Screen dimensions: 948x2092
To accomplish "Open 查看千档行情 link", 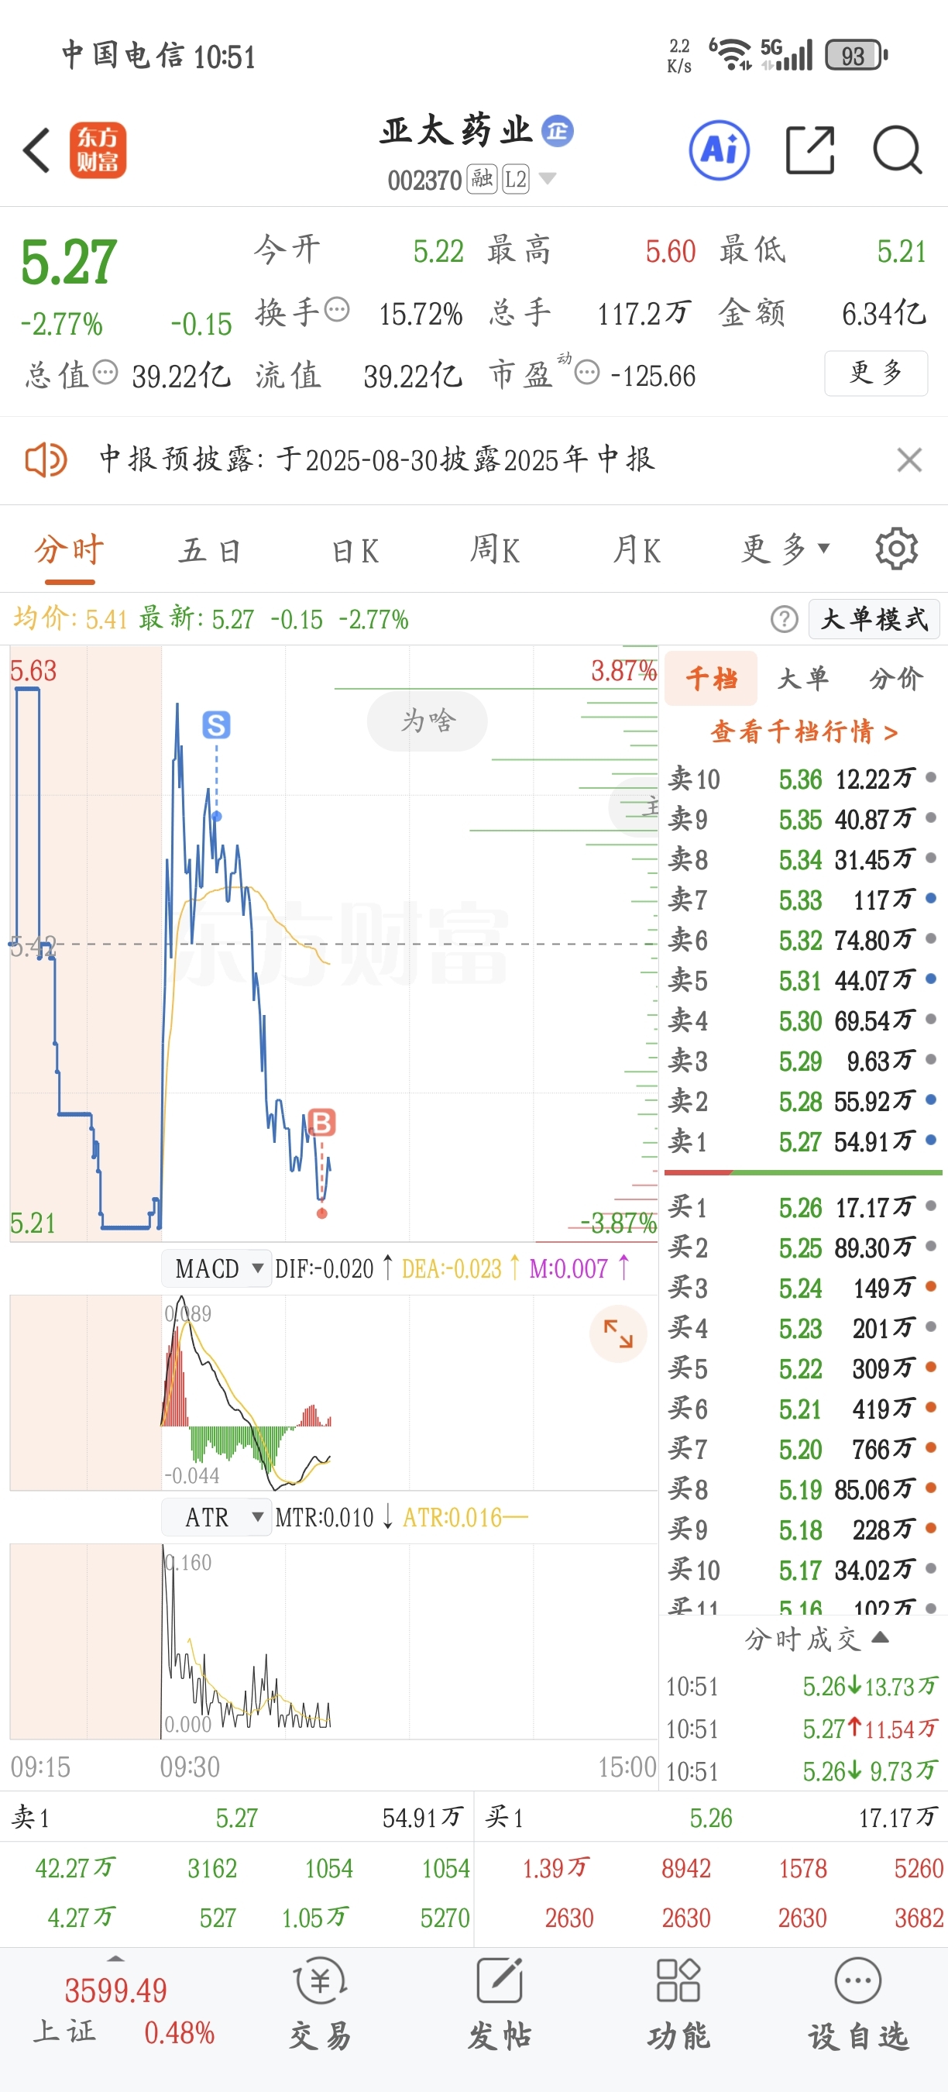I will point(803,731).
